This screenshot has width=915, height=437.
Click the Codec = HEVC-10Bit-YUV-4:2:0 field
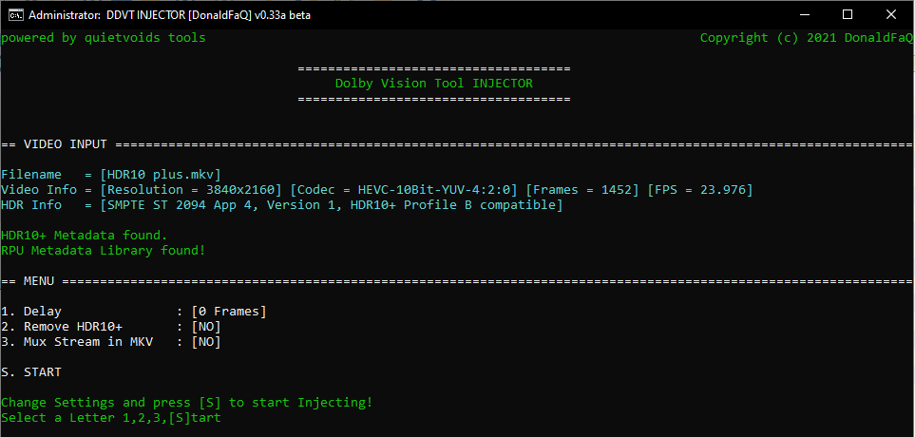[404, 190]
